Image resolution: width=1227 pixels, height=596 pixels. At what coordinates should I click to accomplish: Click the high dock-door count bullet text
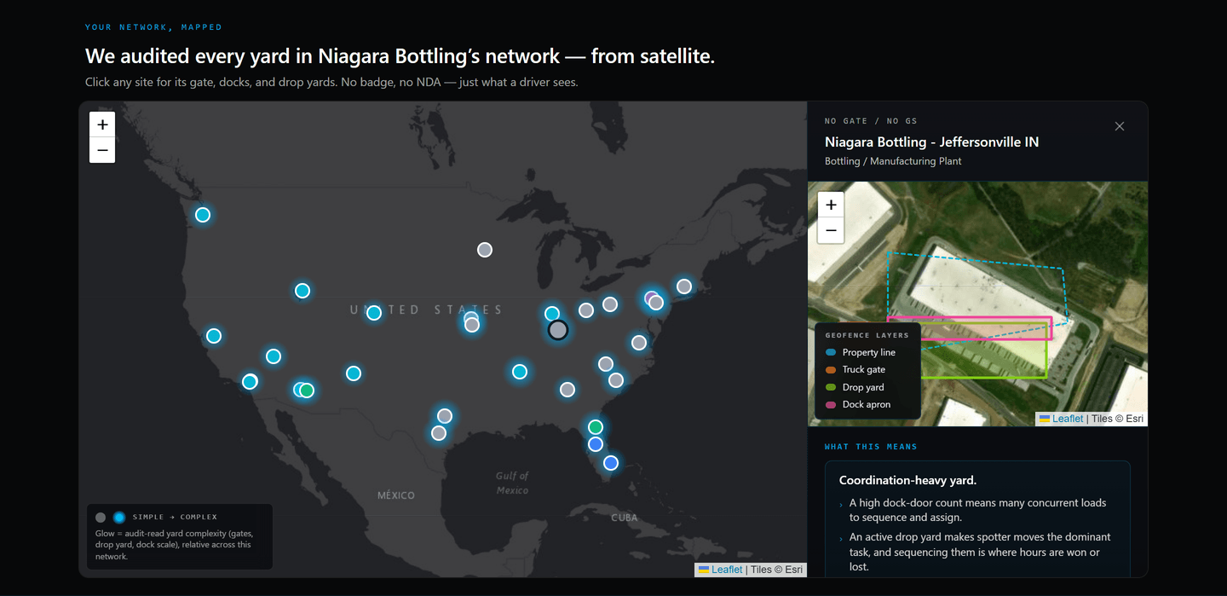pyautogui.click(x=977, y=510)
